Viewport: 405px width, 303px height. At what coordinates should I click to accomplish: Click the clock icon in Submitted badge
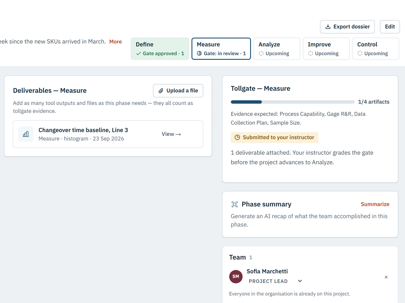pyautogui.click(x=237, y=137)
